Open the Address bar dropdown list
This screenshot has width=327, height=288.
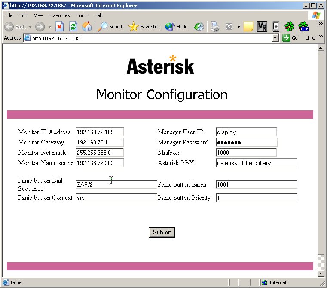click(x=275, y=38)
